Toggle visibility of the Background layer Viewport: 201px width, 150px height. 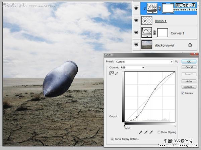(x=136, y=44)
